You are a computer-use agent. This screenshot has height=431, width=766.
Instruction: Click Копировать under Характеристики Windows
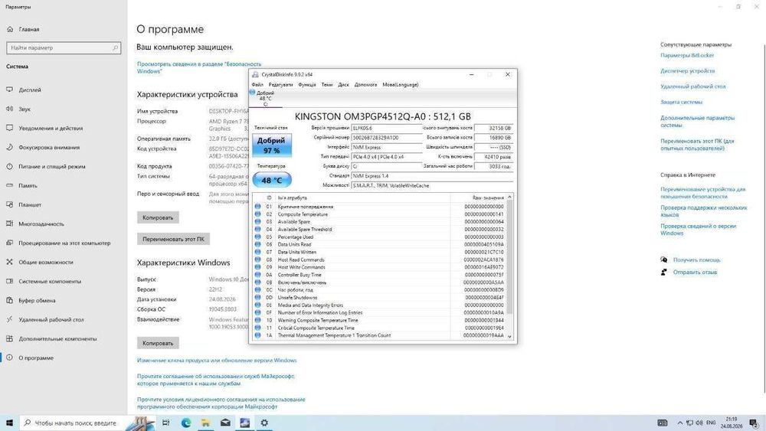pos(158,343)
